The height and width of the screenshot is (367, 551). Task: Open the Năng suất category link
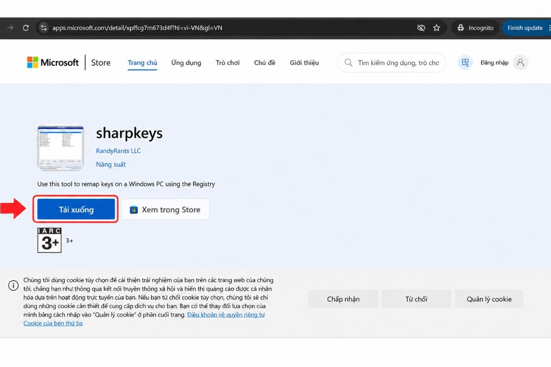pos(111,164)
